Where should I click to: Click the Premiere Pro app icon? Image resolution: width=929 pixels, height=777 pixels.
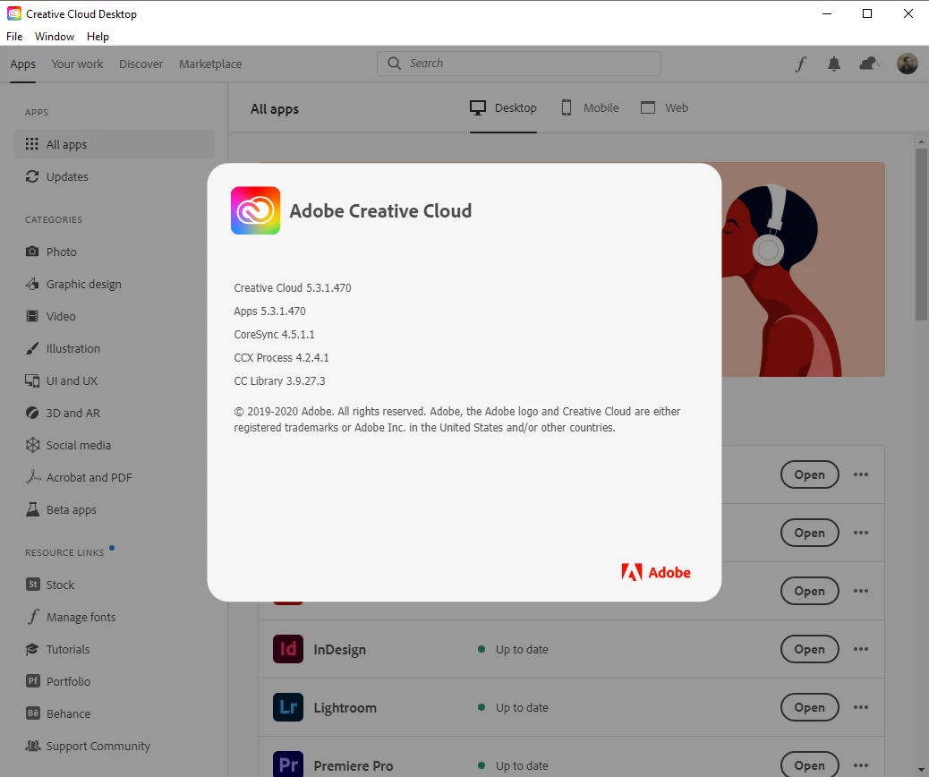288,764
